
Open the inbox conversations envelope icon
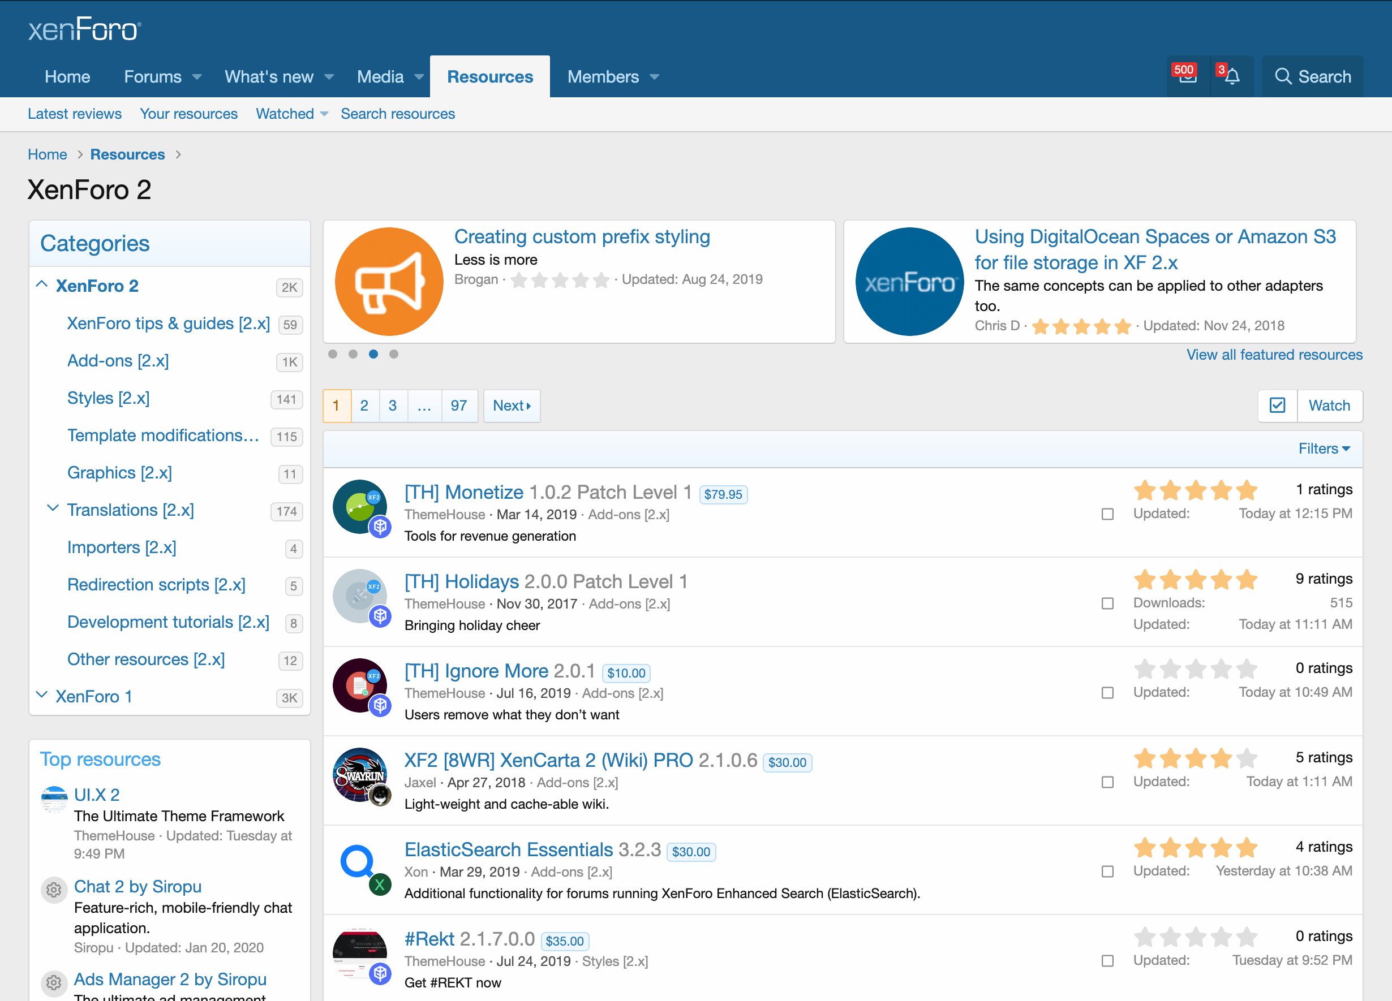(1187, 77)
